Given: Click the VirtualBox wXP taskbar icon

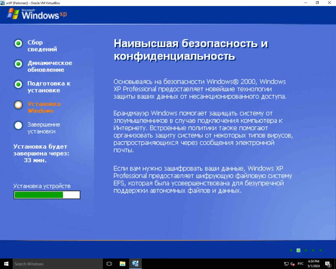Looking at the screenshot, I should [135, 264].
